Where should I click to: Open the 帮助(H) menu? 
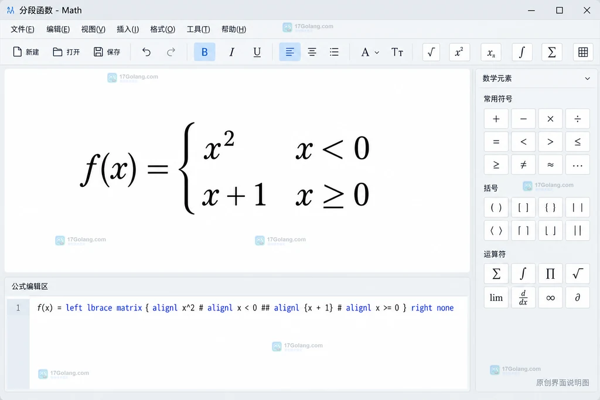(234, 29)
